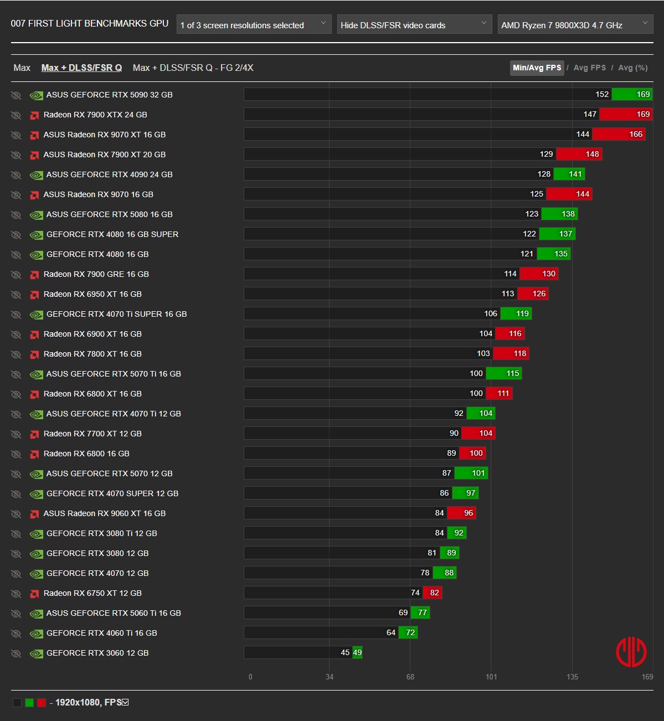Switch to Avg FPS view mode
Image resolution: width=664 pixels, height=721 pixels.
pyautogui.click(x=589, y=68)
